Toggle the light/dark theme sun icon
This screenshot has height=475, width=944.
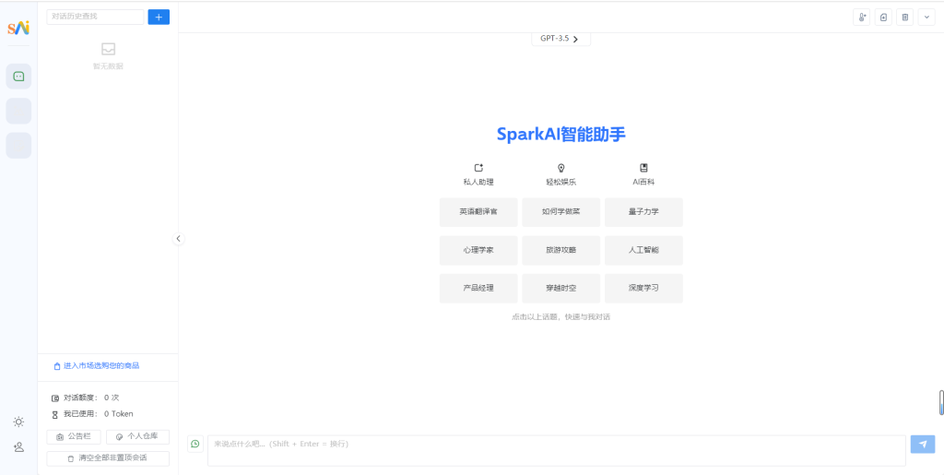click(18, 422)
